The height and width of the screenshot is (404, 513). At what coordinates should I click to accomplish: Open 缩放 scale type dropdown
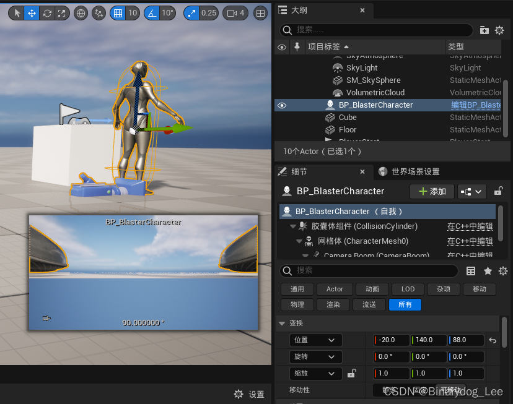coord(316,373)
